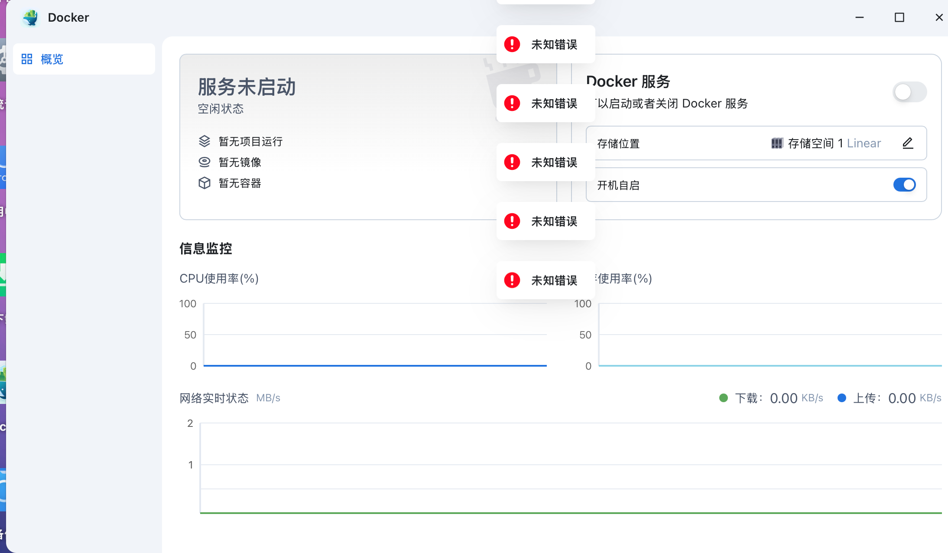Open the 概览 overview tab

[x=84, y=59]
